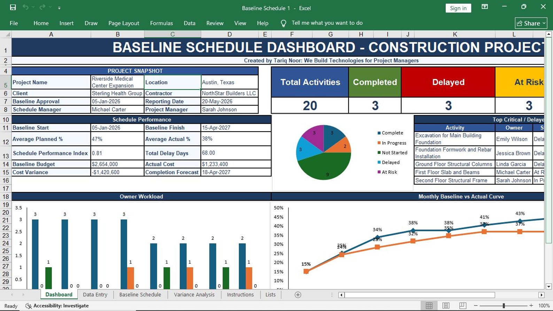
Task: Open Ribbon Display Options icon
Action: [485, 7]
